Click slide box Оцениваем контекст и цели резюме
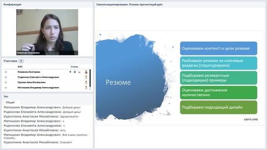 tap(219, 48)
